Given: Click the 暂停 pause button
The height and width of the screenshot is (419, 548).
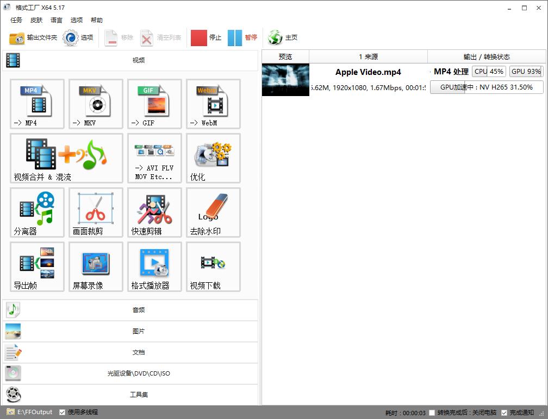Looking at the screenshot, I should [242, 37].
